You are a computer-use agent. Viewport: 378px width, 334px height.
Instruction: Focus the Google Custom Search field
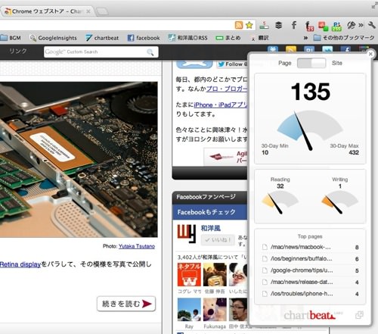[x=101, y=52]
